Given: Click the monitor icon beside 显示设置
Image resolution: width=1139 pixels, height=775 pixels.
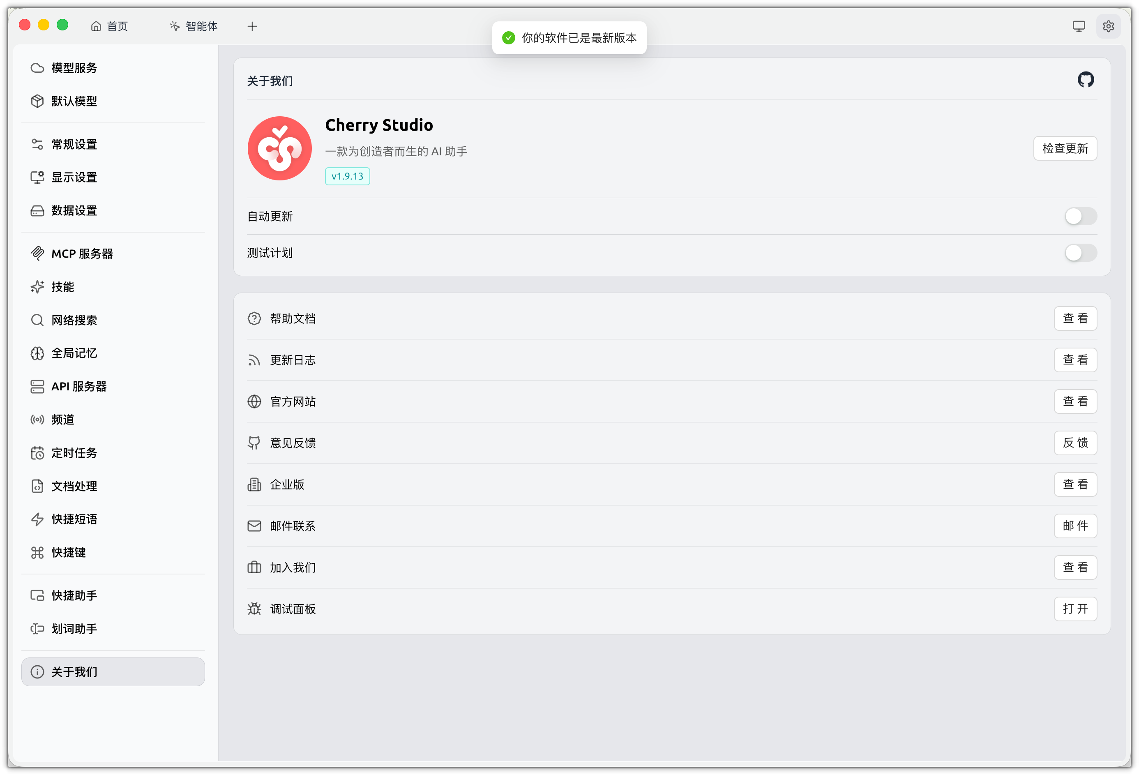Looking at the screenshot, I should click(37, 177).
